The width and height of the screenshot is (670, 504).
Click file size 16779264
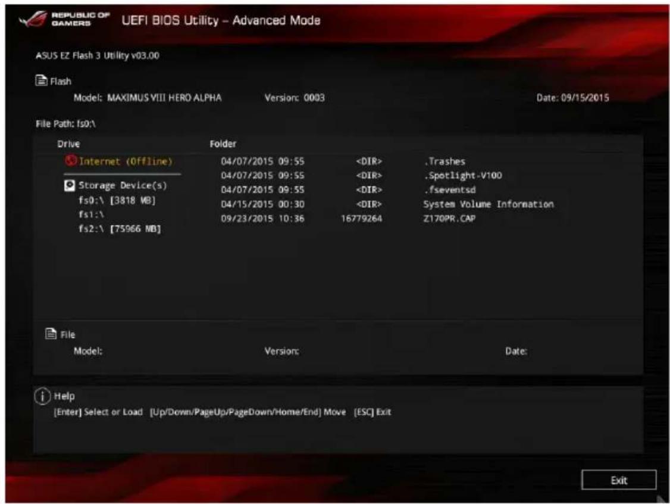(x=361, y=218)
